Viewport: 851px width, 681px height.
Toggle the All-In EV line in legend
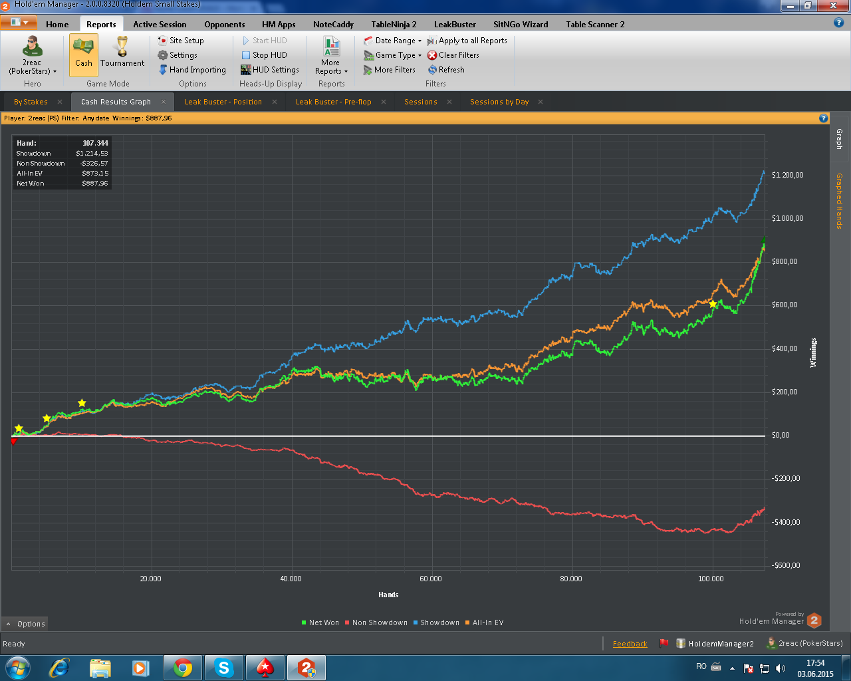click(484, 622)
